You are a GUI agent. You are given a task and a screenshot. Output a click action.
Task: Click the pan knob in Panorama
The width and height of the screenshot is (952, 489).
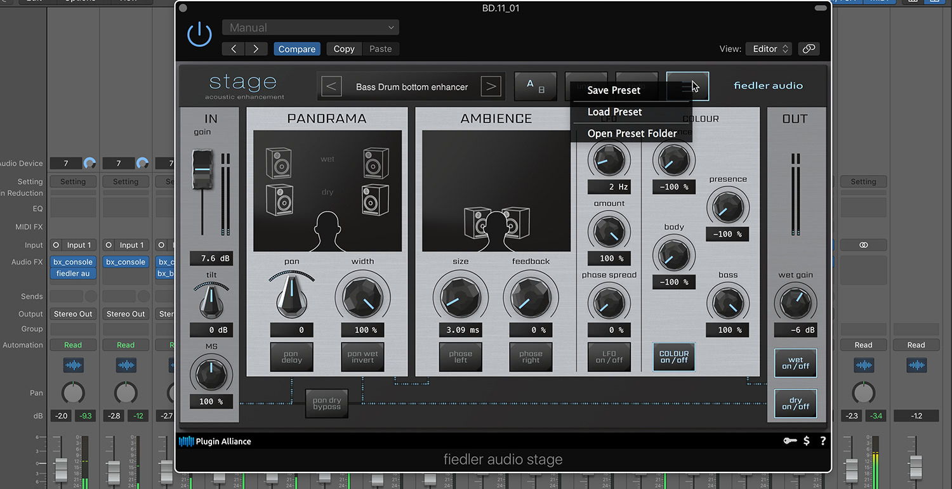[x=291, y=297]
